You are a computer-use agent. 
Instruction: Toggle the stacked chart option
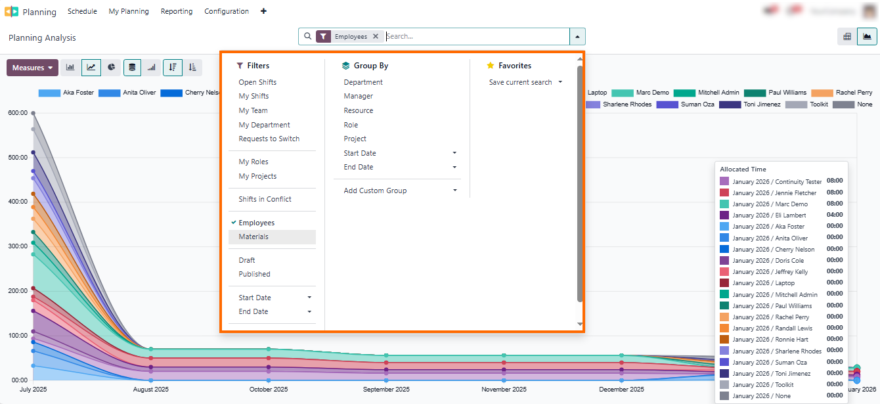pyautogui.click(x=131, y=67)
